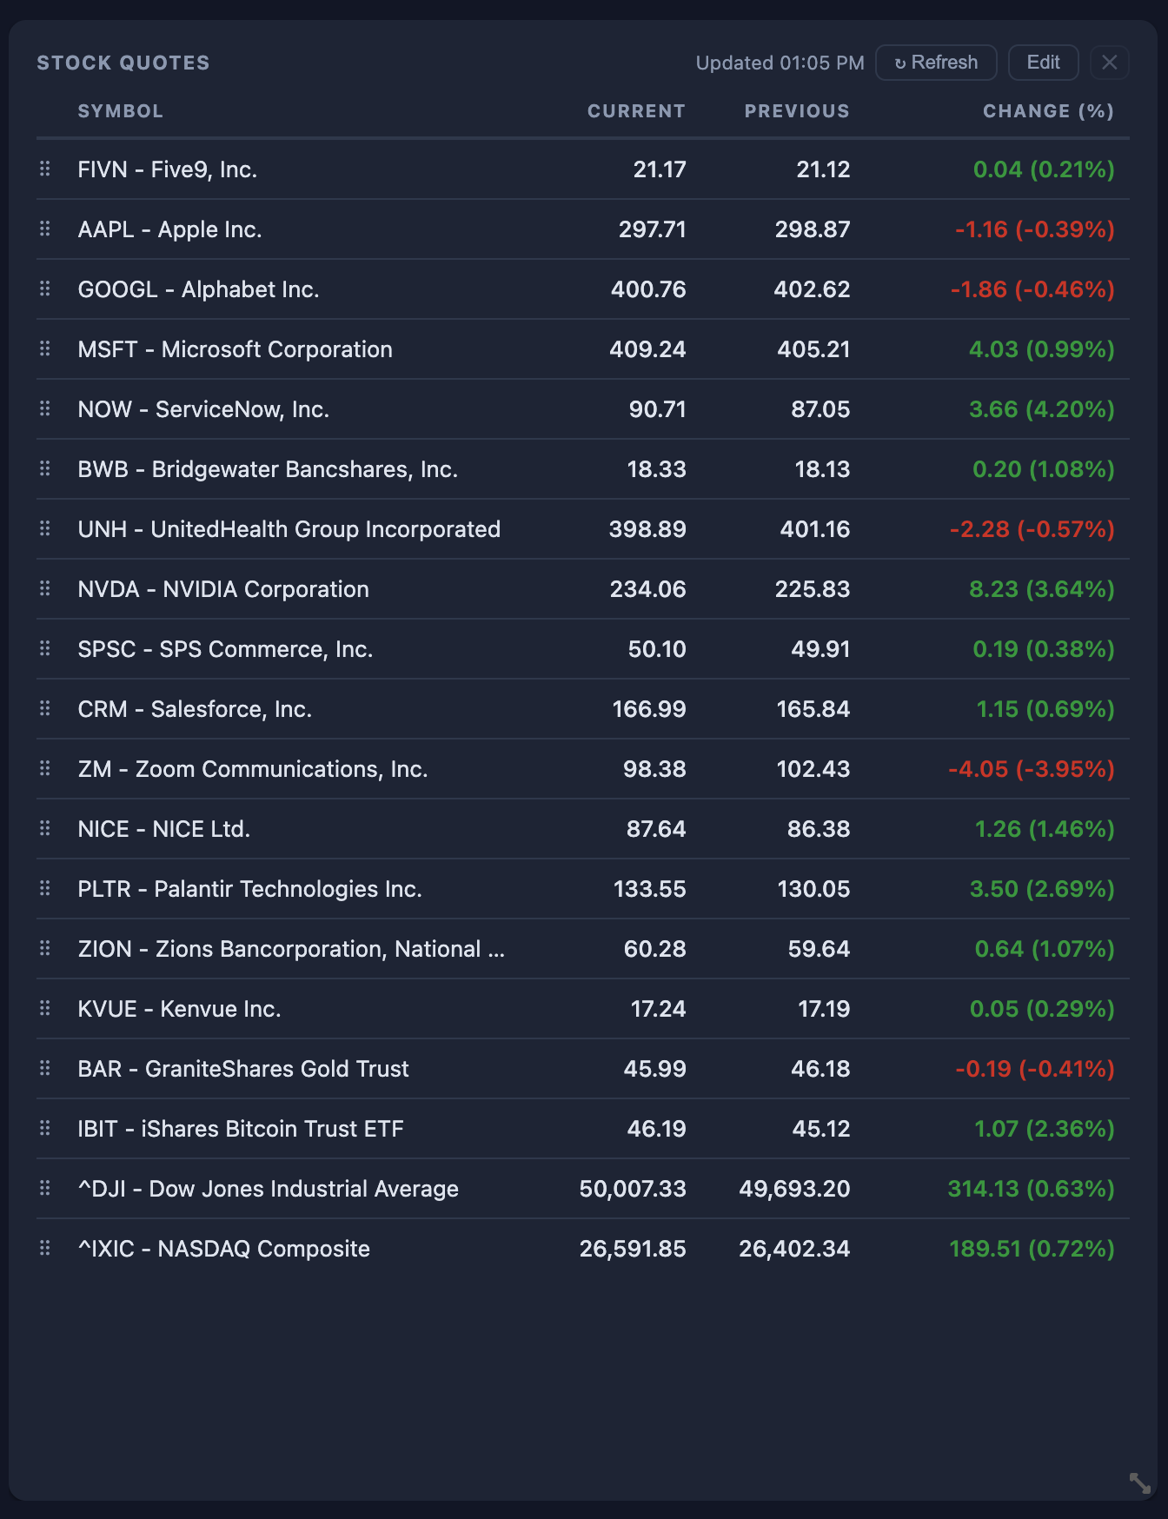Select NOW - ServiceNow, Inc. symbol

[203, 409]
